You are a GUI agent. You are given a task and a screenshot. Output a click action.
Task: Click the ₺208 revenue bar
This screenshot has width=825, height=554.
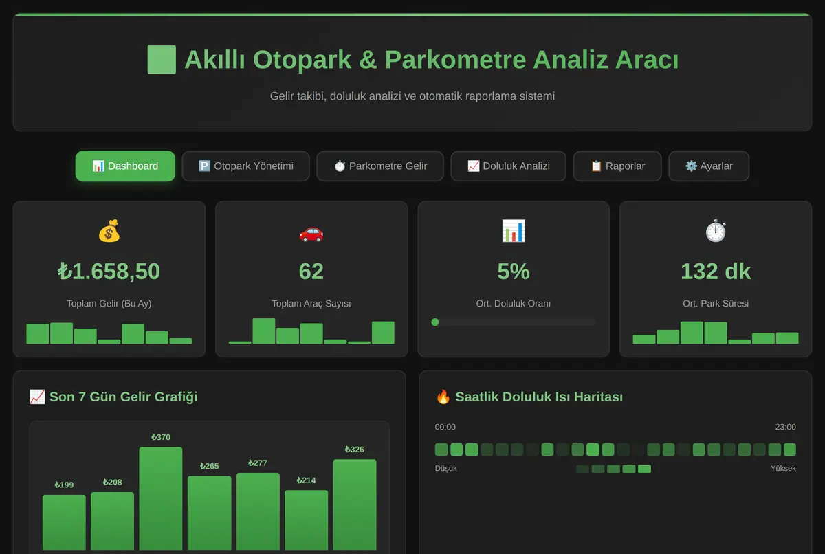pyautogui.click(x=112, y=521)
